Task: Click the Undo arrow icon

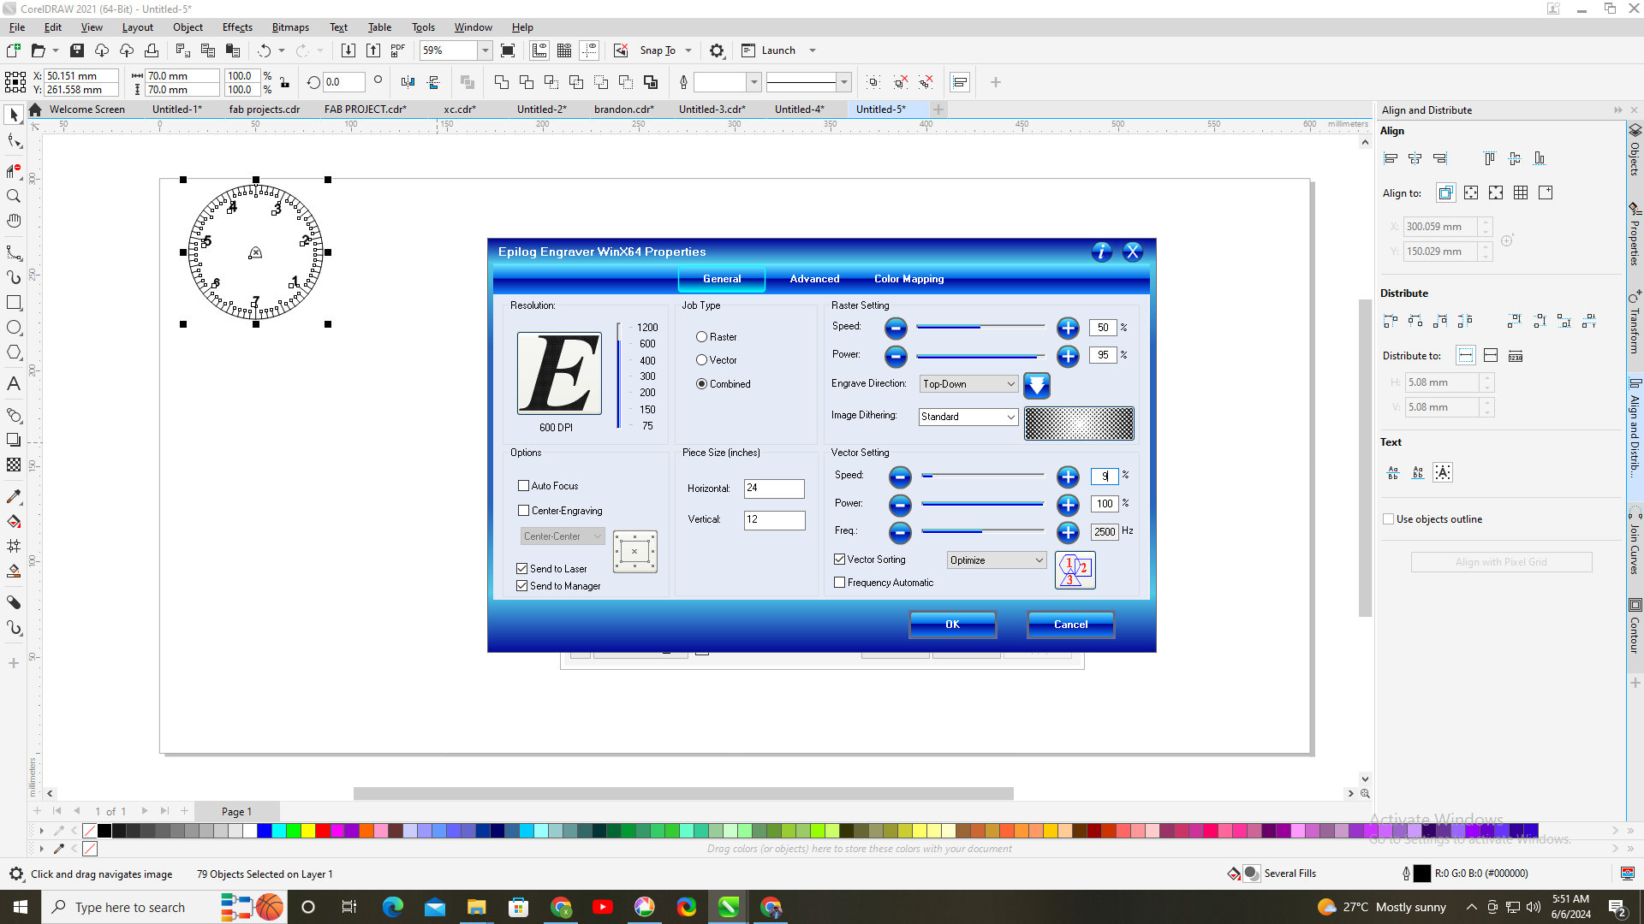Action: 265,50
